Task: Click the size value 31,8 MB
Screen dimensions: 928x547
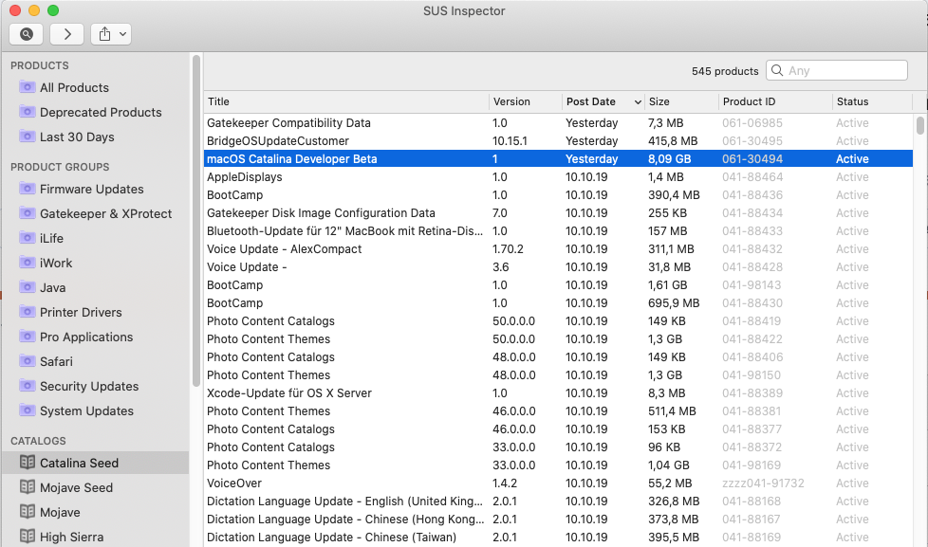Action: click(x=669, y=267)
